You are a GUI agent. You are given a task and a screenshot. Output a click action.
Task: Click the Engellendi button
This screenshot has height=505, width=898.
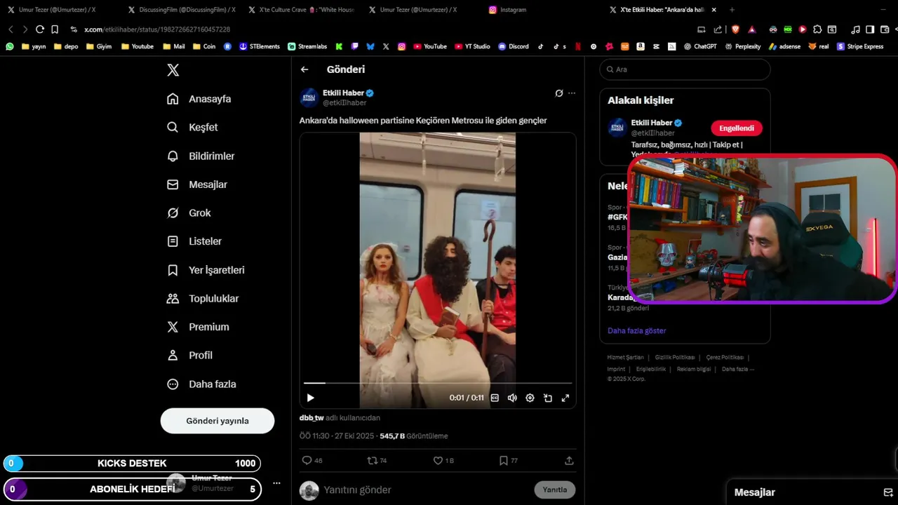coord(737,128)
